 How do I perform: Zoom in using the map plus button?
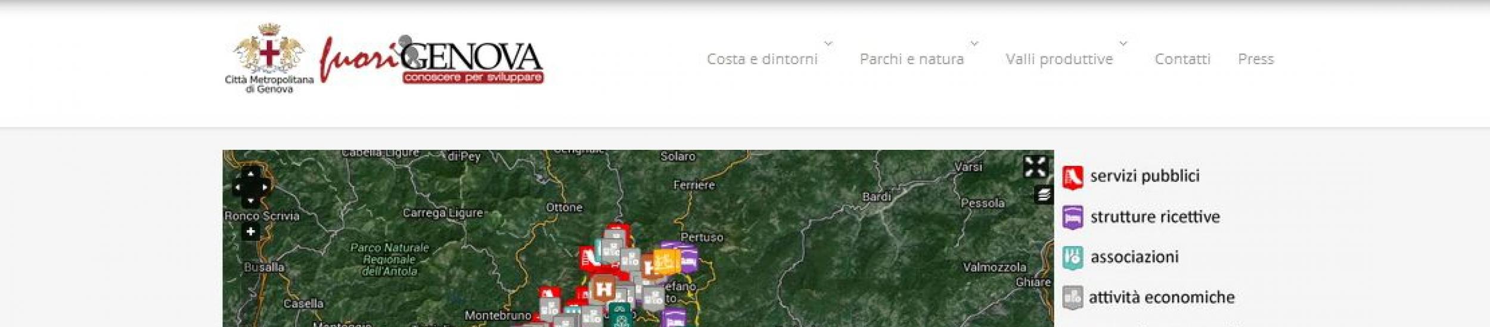[250, 232]
